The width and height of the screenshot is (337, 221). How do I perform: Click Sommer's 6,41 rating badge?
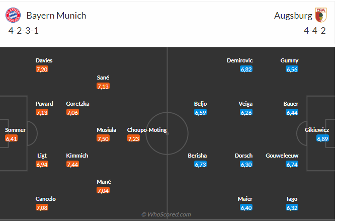[11, 138]
